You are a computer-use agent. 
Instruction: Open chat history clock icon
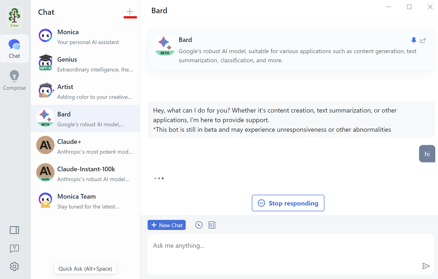(199, 225)
